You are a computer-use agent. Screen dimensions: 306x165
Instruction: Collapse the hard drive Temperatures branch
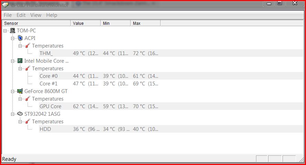pyautogui.click(x=20, y=122)
